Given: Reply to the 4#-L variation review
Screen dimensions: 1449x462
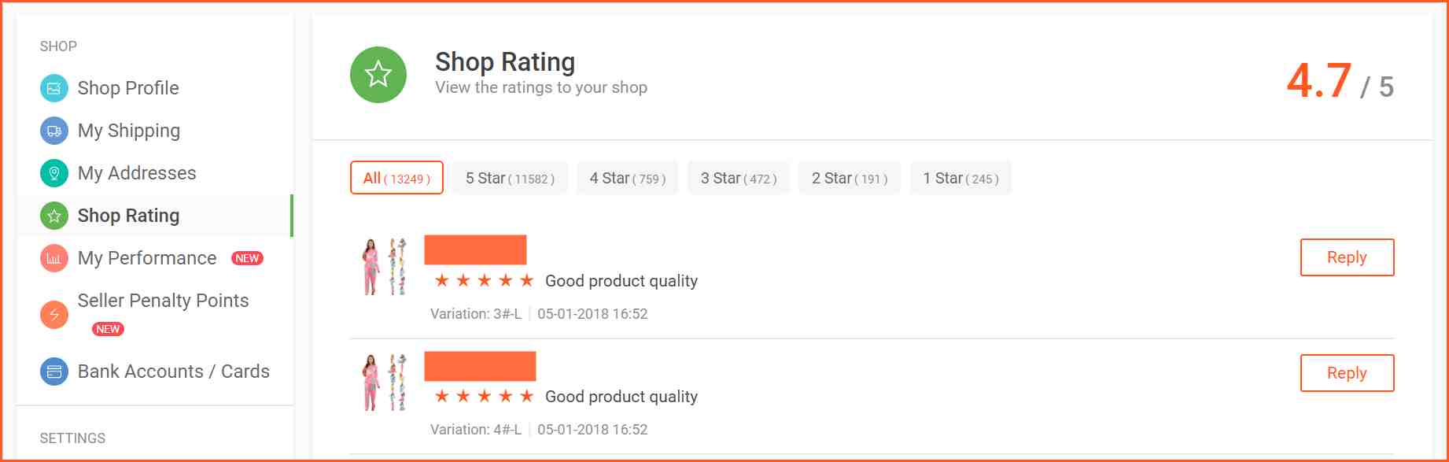Looking at the screenshot, I should pos(1347,373).
